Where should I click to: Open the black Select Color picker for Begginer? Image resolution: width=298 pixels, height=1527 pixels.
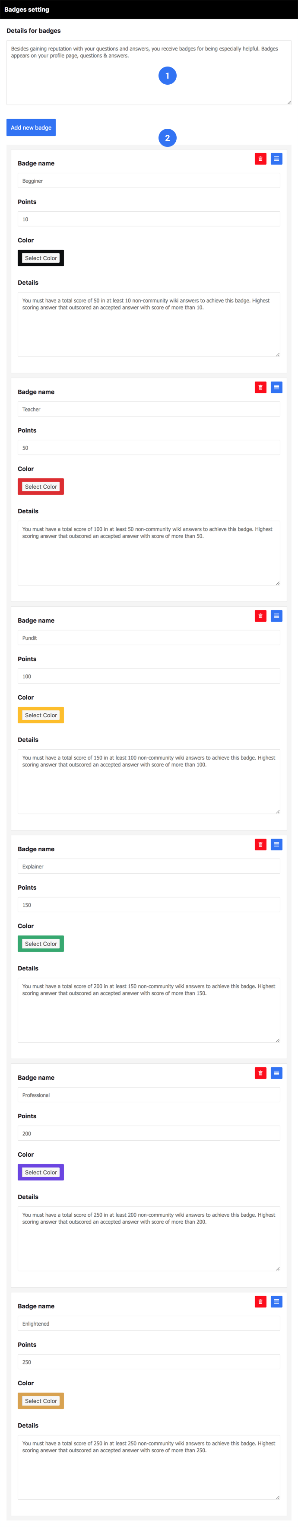(x=41, y=258)
